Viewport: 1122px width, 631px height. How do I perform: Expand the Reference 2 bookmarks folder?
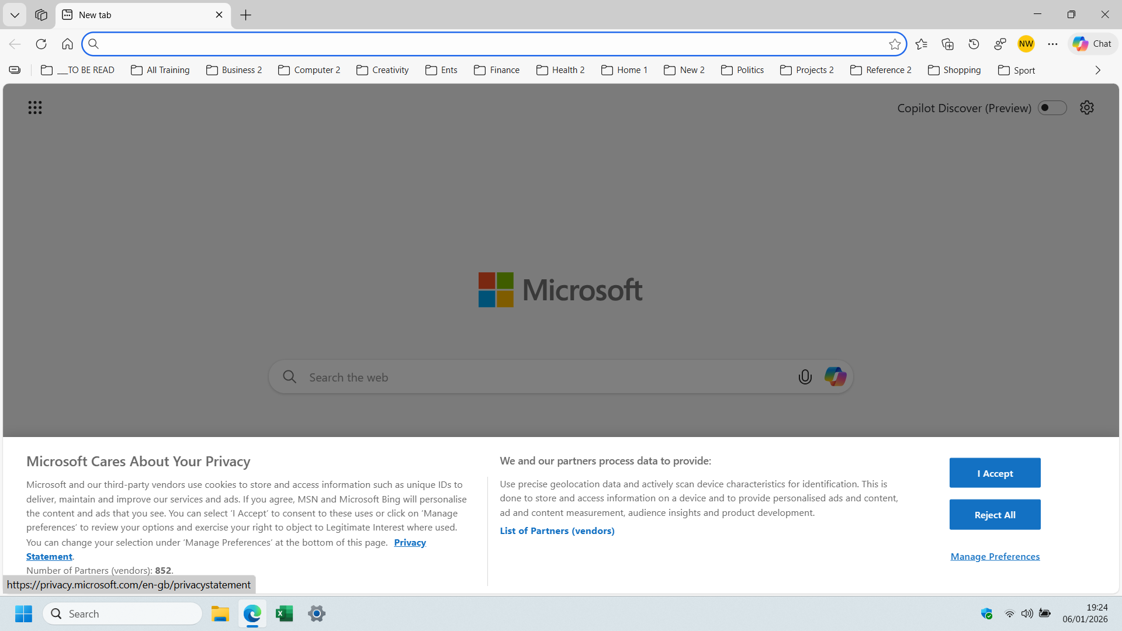click(881, 70)
